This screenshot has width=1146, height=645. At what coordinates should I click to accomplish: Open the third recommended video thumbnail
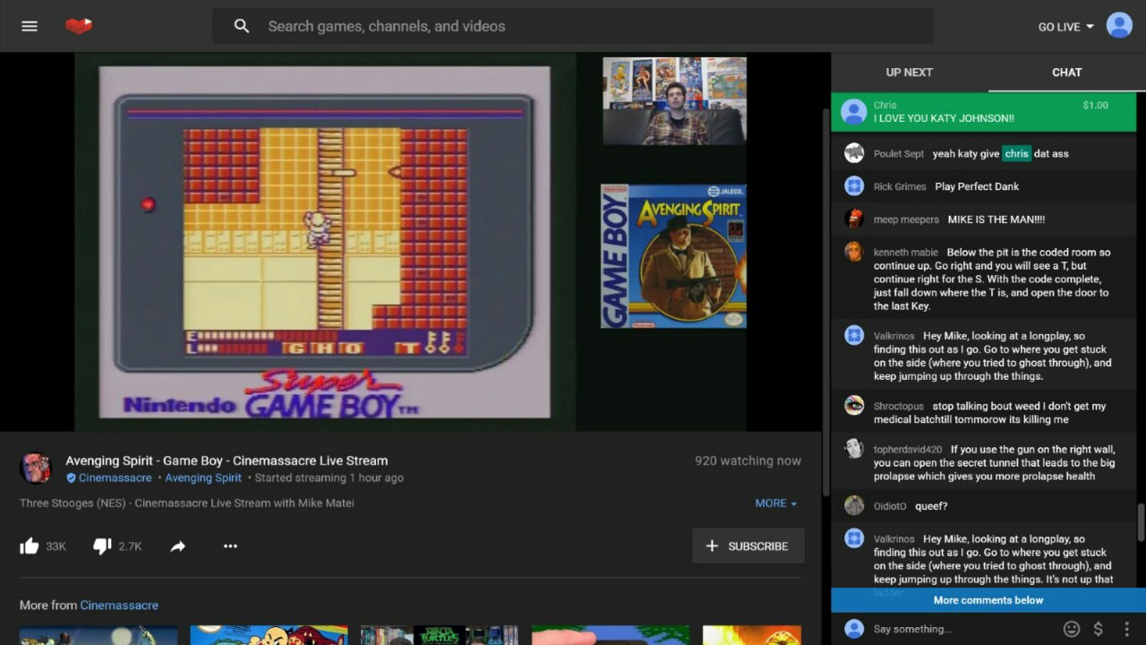(x=440, y=635)
